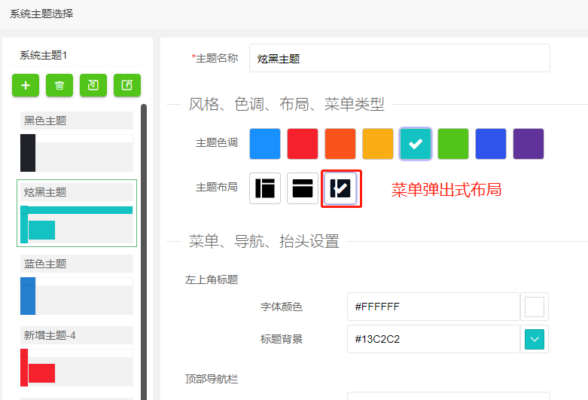This screenshot has height=400, width=588.
Task: Click the green add theme plus button
Action: click(26, 86)
